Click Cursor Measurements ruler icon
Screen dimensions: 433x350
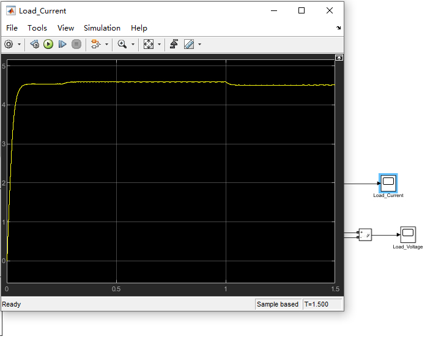(x=189, y=44)
